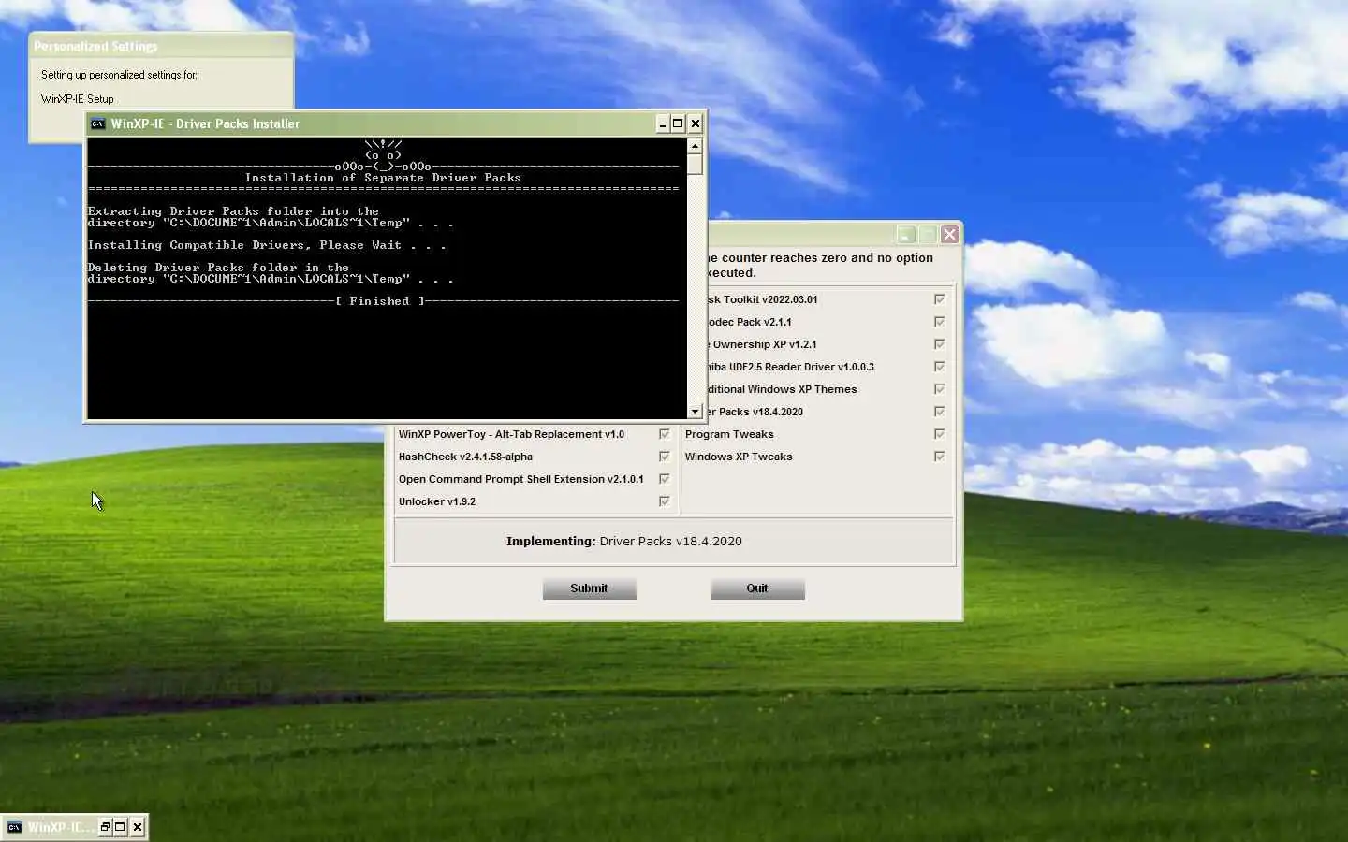Image resolution: width=1348 pixels, height=842 pixels.
Task: Click the console scrollbar up arrow
Action: [695, 145]
